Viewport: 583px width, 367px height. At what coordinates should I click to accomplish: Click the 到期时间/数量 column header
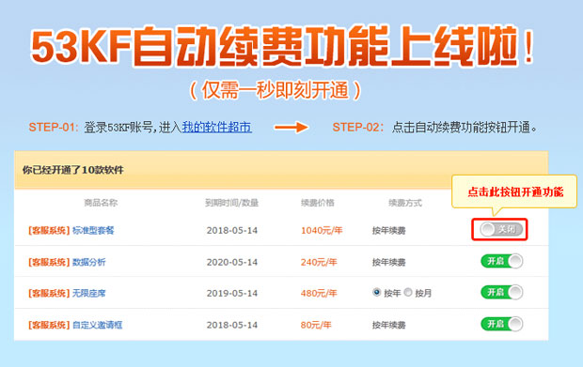[231, 203]
